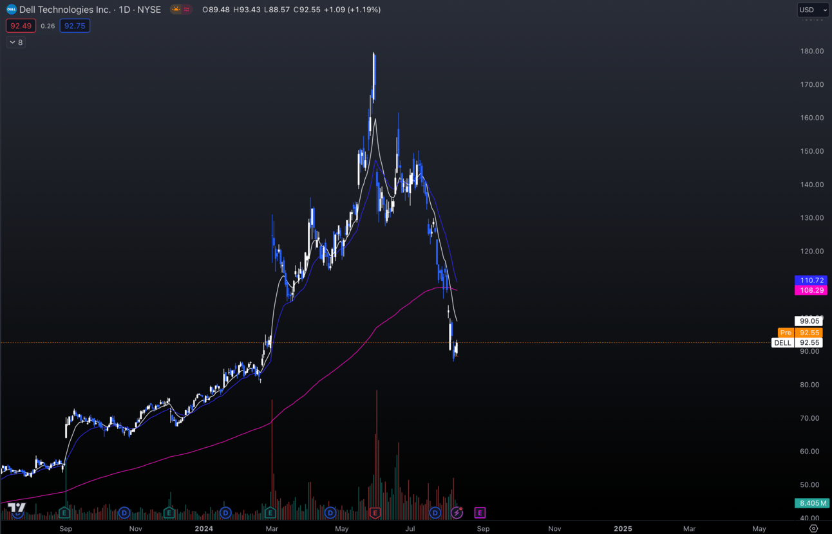Click the Jul label on the time axis

pyautogui.click(x=410, y=529)
